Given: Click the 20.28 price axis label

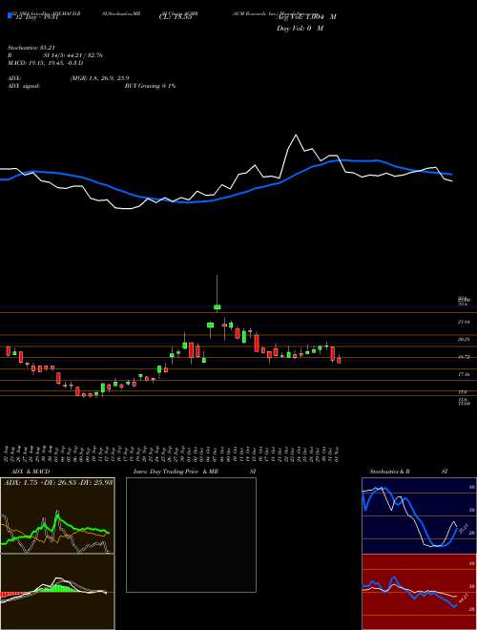Looking at the screenshot, I should click(x=464, y=340).
